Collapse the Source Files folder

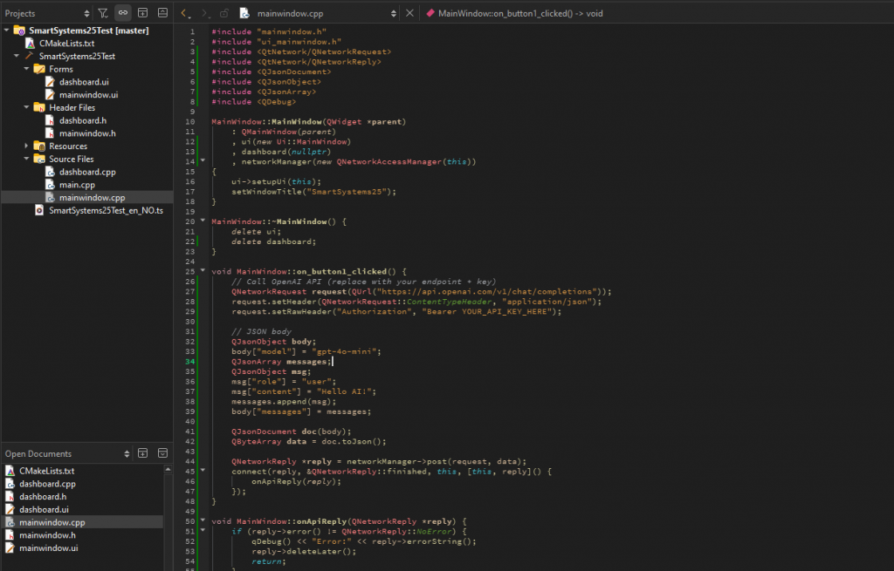27,160
